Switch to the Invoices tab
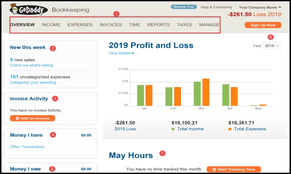The width and height of the screenshot is (291, 174). point(111,25)
